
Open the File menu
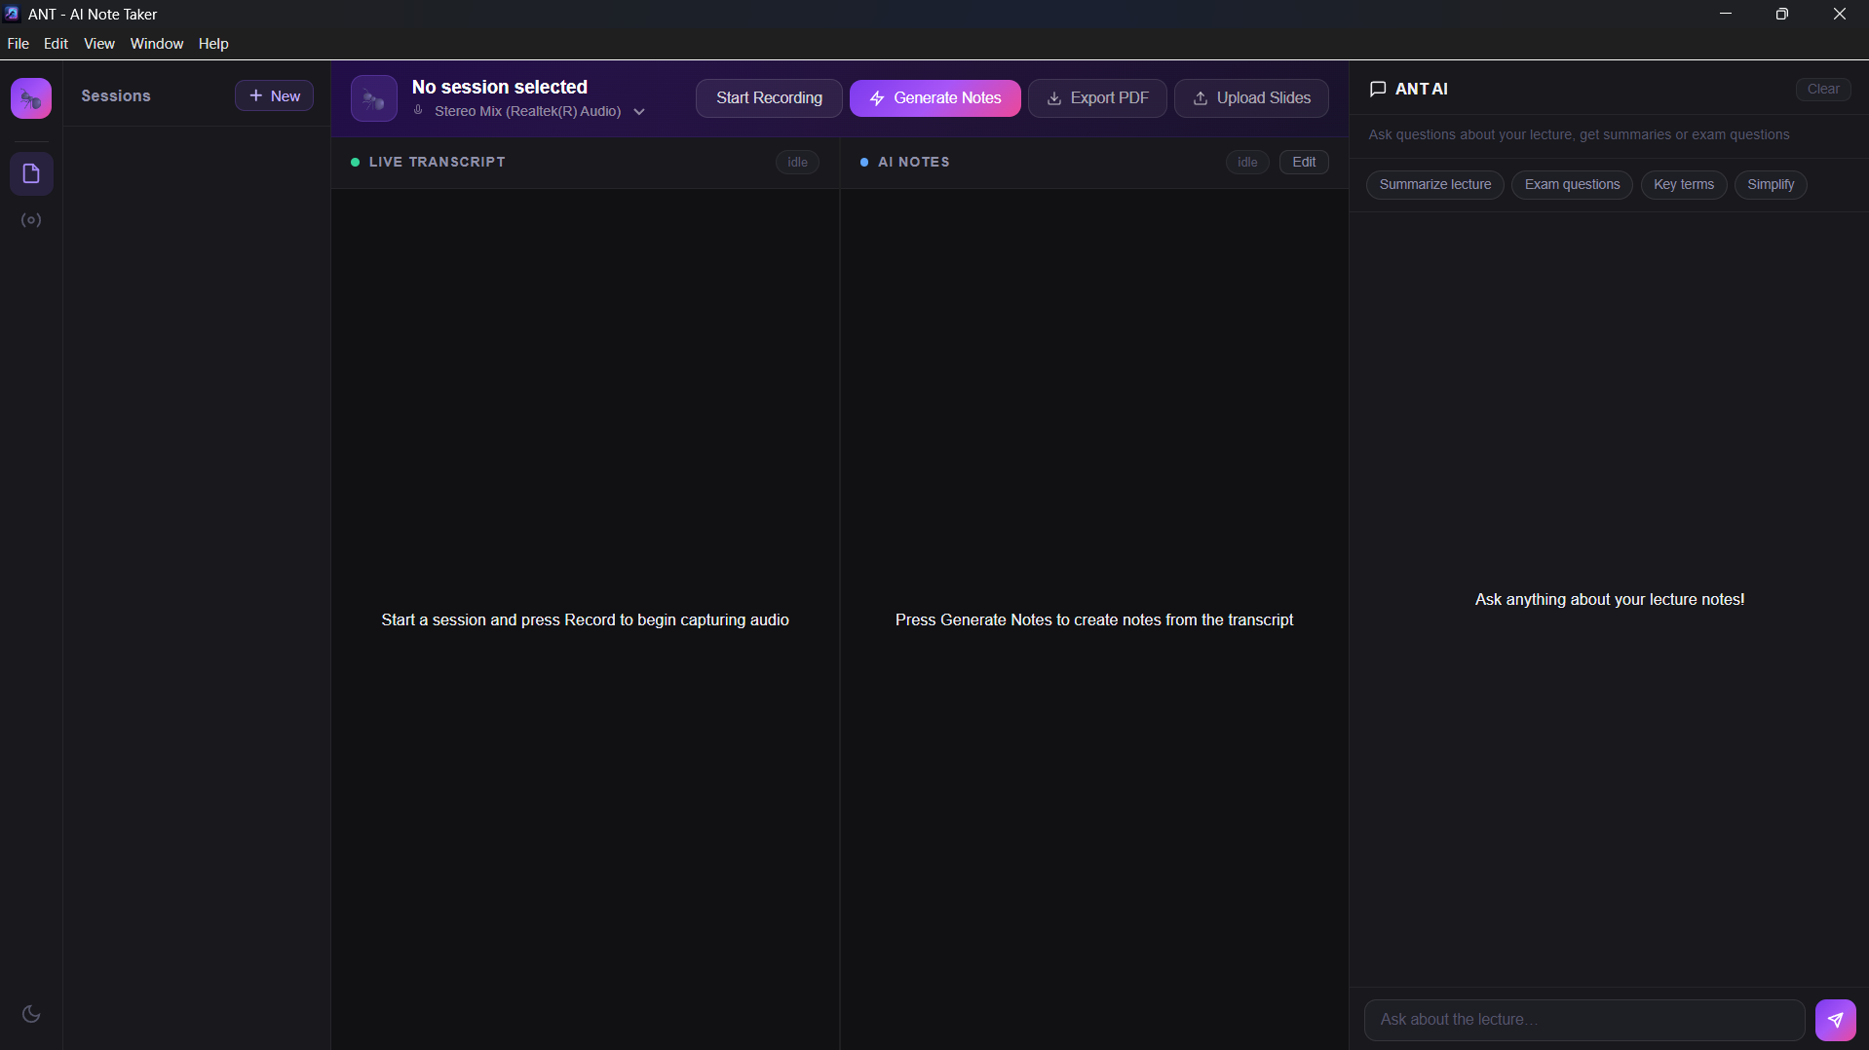(19, 44)
